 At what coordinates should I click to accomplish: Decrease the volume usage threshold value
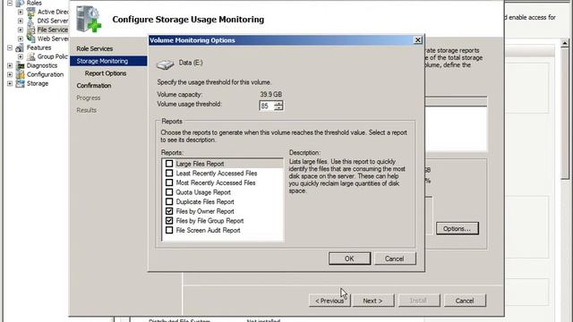[x=278, y=108]
